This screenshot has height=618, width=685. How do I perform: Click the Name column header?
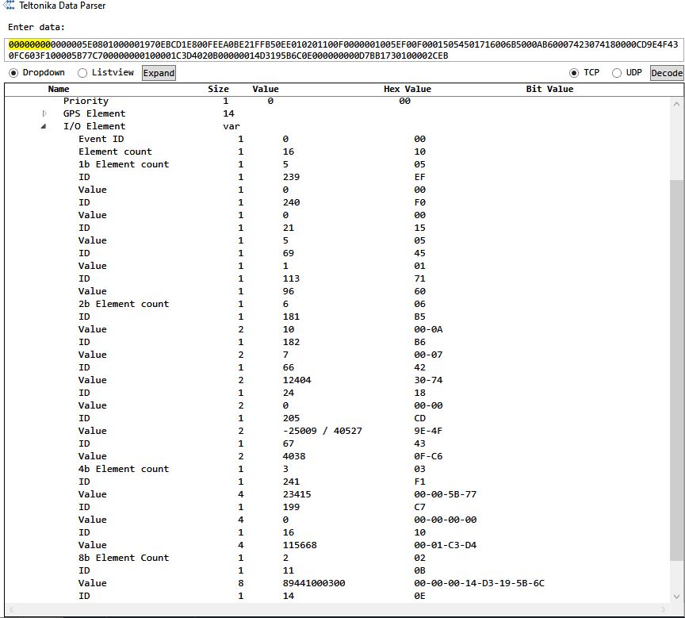click(x=59, y=89)
